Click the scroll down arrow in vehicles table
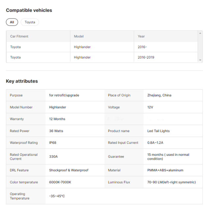This screenshot has width=211, height=211. [x=200, y=60]
